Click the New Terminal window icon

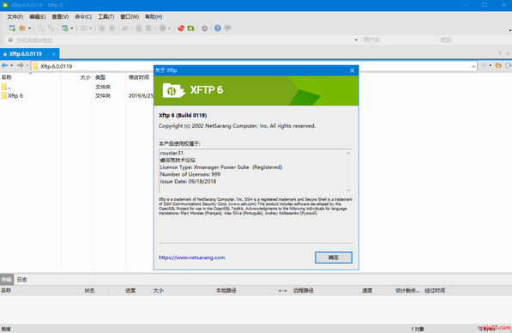(65, 28)
